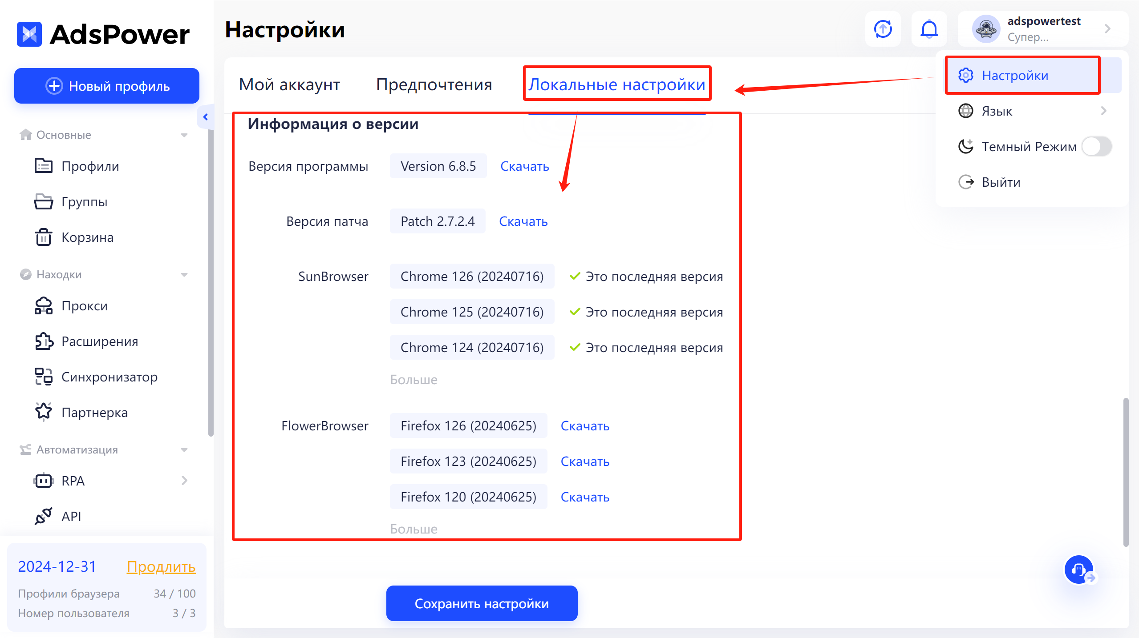Click moon icon for Темный Режим
Screen dimensions: 1139x638
point(966,146)
